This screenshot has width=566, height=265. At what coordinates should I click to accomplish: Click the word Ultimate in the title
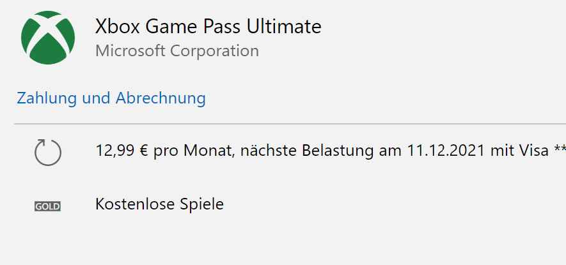click(x=285, y=27)
